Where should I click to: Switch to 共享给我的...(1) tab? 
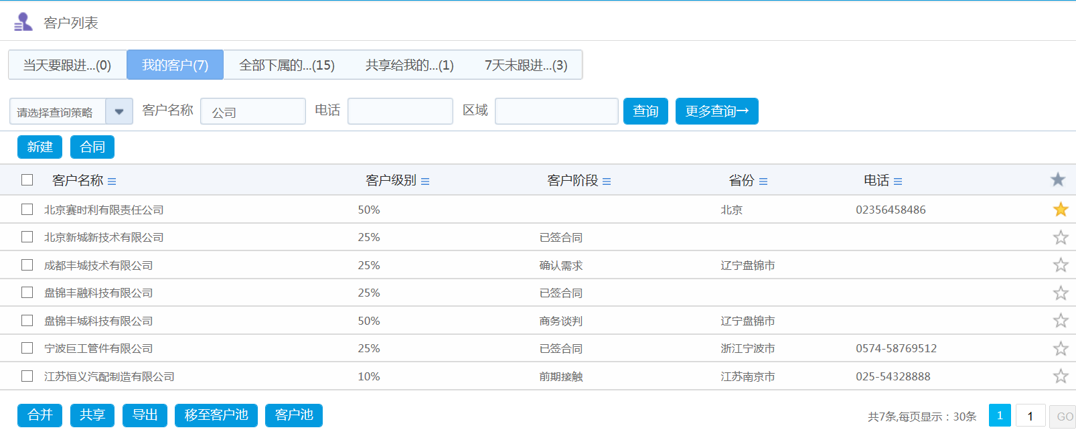click(x=409, y=65)
